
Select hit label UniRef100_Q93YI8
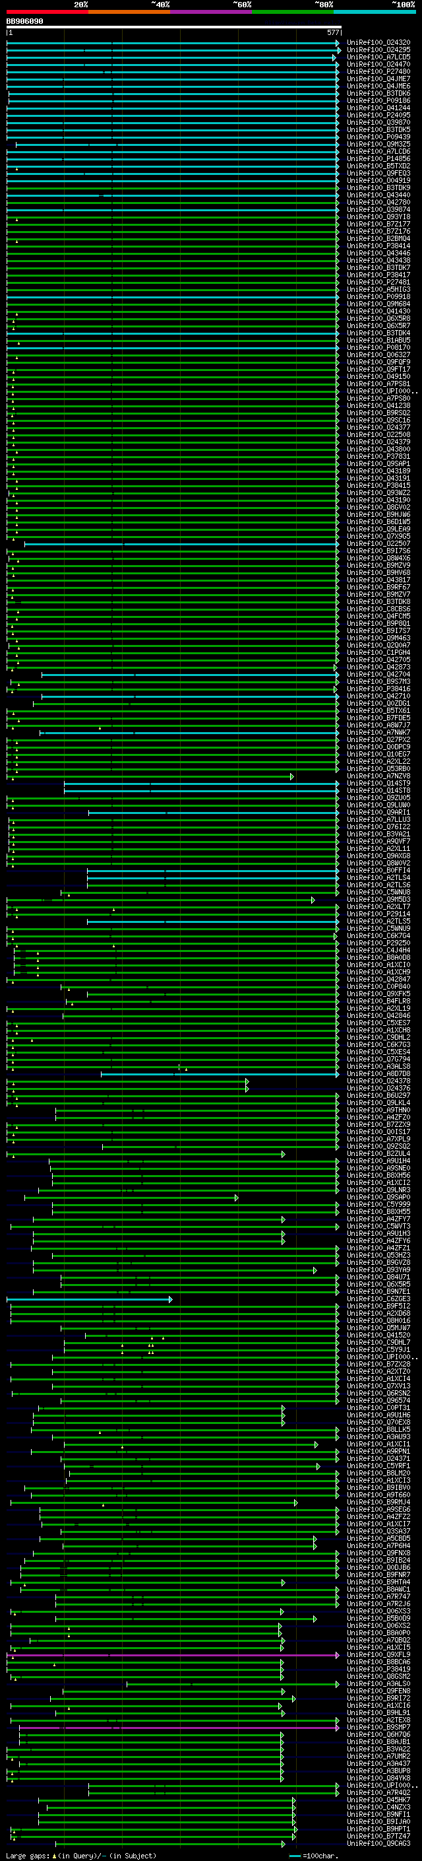click(x=378, y=217)
